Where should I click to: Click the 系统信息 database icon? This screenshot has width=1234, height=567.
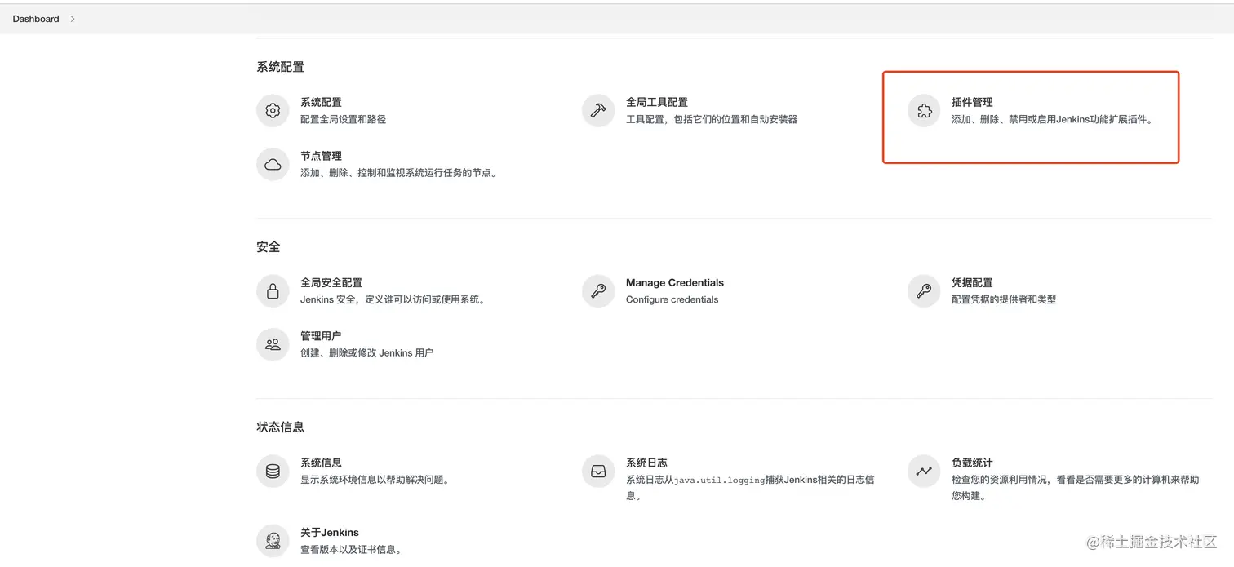(273, 471)
